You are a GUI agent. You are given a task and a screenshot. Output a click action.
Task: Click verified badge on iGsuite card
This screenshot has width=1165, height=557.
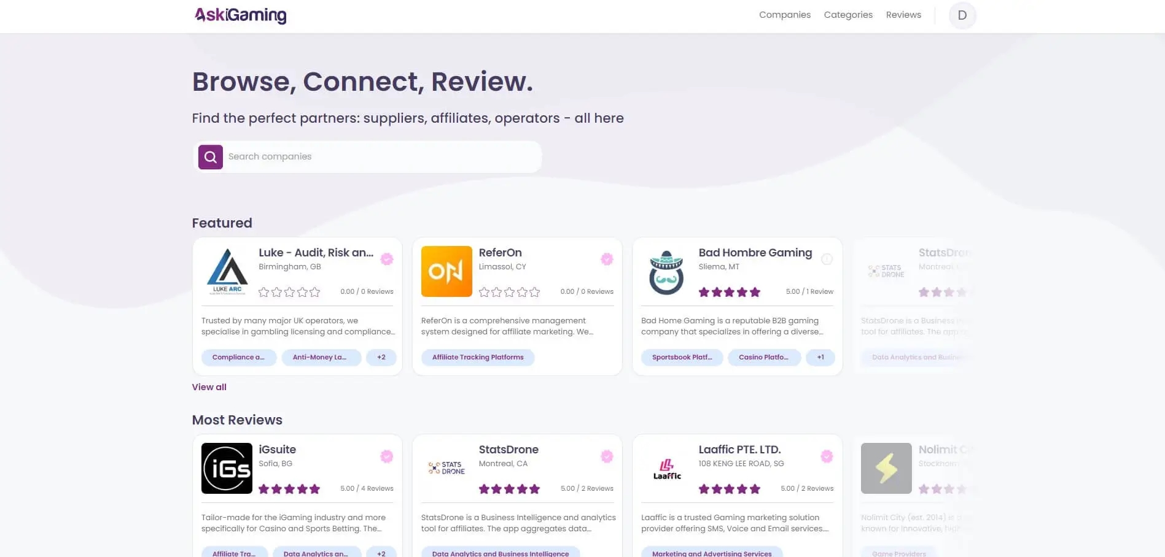click(387, 456)
